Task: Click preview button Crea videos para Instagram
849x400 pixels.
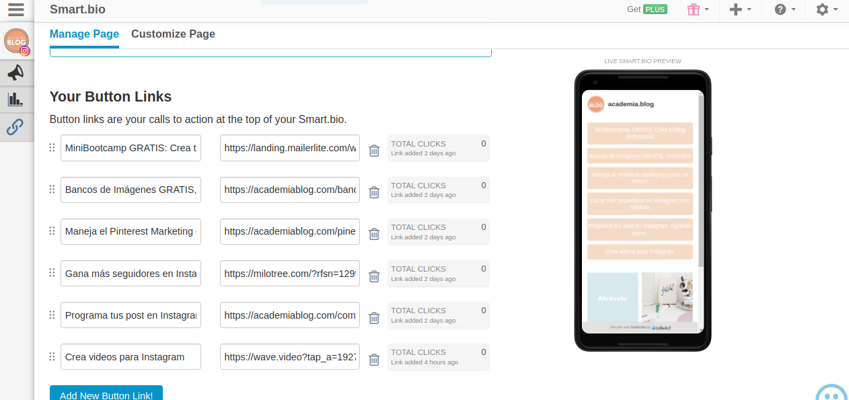Action: [x=640, y=251]
